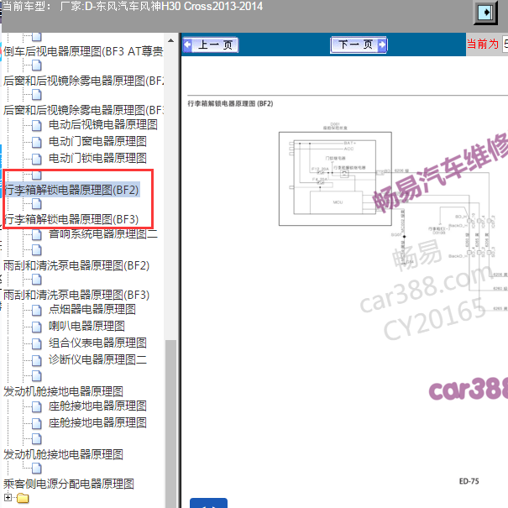Viewport: 508px width, 508px height.
Task: Click page icon above 倒车后视电器原理图(BF3 AT尊贵
Action: [37, 37]
